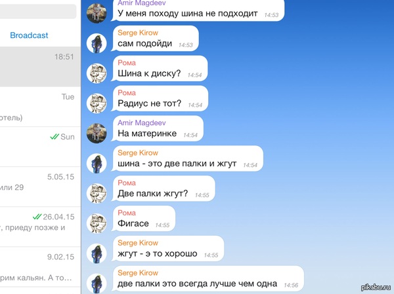The width and height of the screenshot is (394, 294).
Task: Open the chat dated 26.04.15
Action: [x=40, y=227]
